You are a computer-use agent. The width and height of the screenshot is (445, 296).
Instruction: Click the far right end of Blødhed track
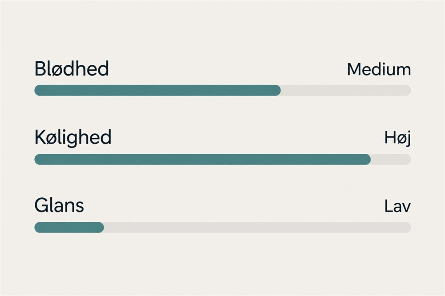click(x=407, y=91)
